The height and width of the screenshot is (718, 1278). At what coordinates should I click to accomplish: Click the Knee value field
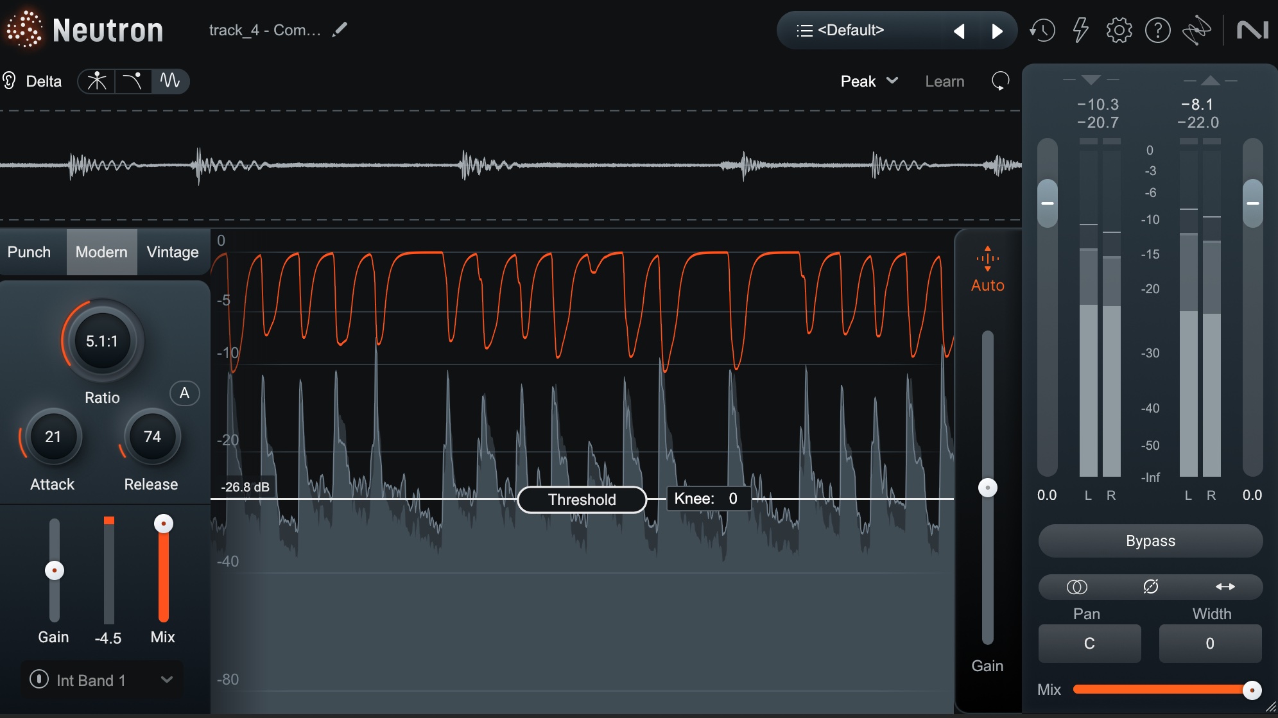(x=709, y=499)
